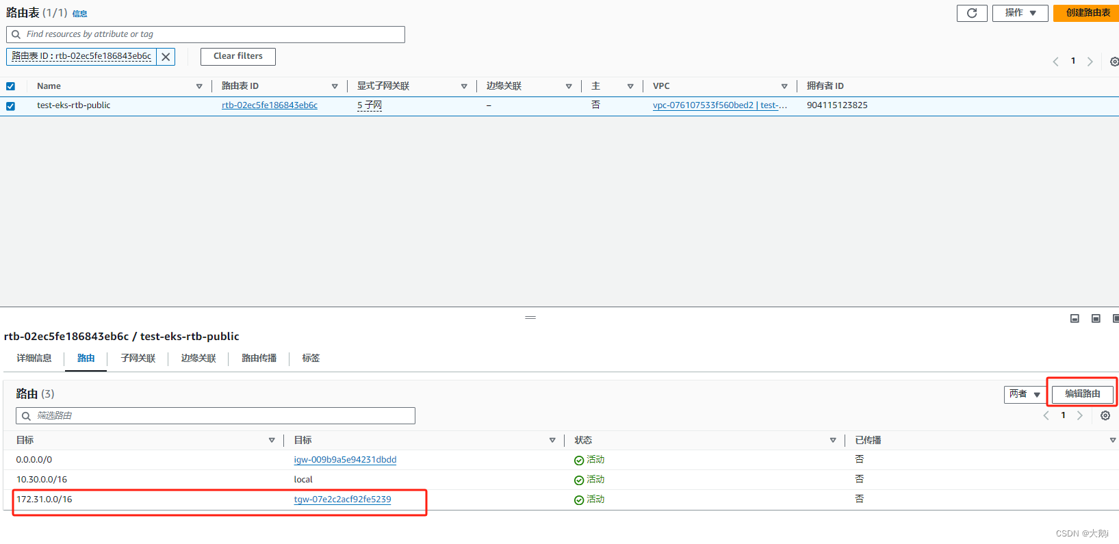Sort by the 显式子网关联 column arrow
Screen dimensions: 1119x544
tap(464, 86)
